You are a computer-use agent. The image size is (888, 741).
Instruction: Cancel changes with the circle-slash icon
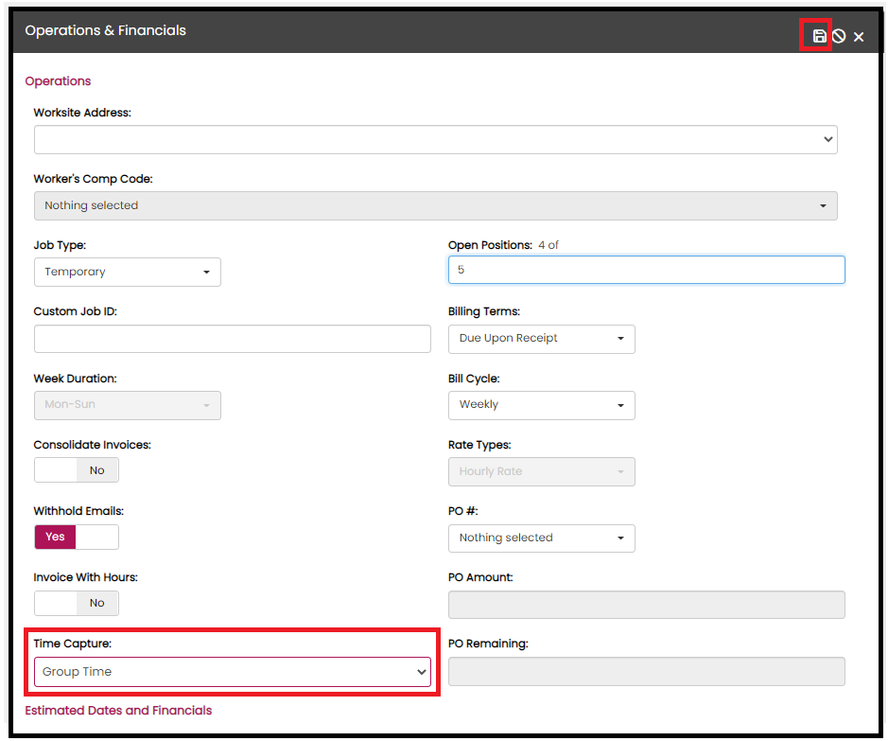(x=839, y=36)
